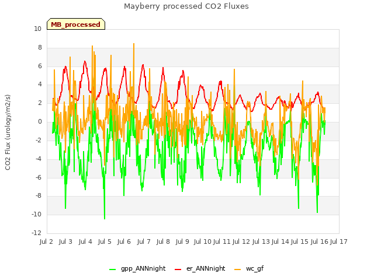Click the y-axis value -6
Image resolution: width=374 pixels, height=280 pixels.
pos(39,177)
